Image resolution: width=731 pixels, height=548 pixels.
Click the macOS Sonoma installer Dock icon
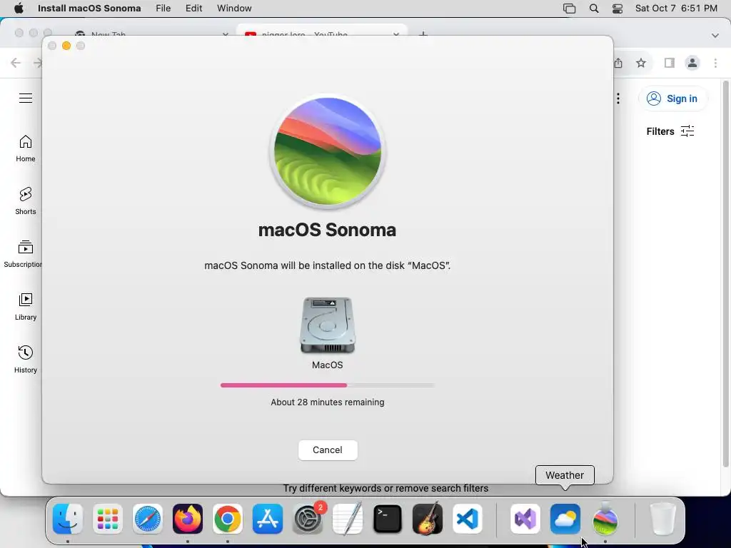point(605,519)
